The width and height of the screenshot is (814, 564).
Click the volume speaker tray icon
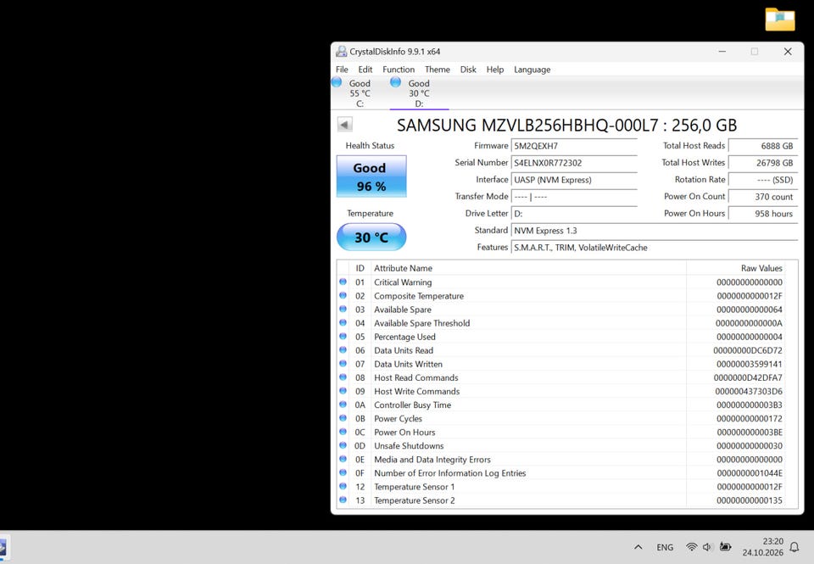[707, 547]
